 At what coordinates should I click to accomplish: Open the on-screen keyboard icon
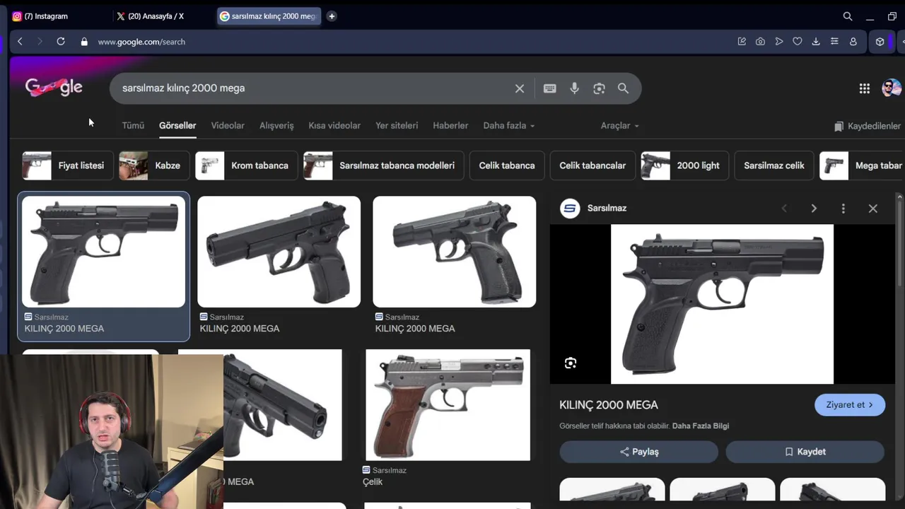(x=549, y=88)
